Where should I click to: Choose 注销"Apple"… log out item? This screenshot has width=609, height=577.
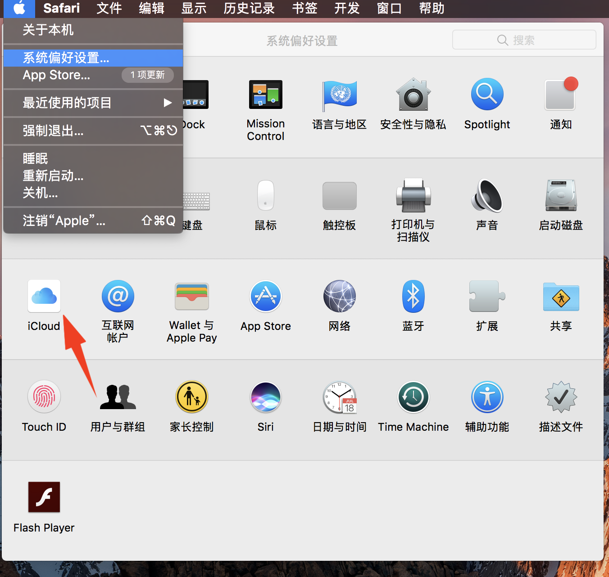93,221
